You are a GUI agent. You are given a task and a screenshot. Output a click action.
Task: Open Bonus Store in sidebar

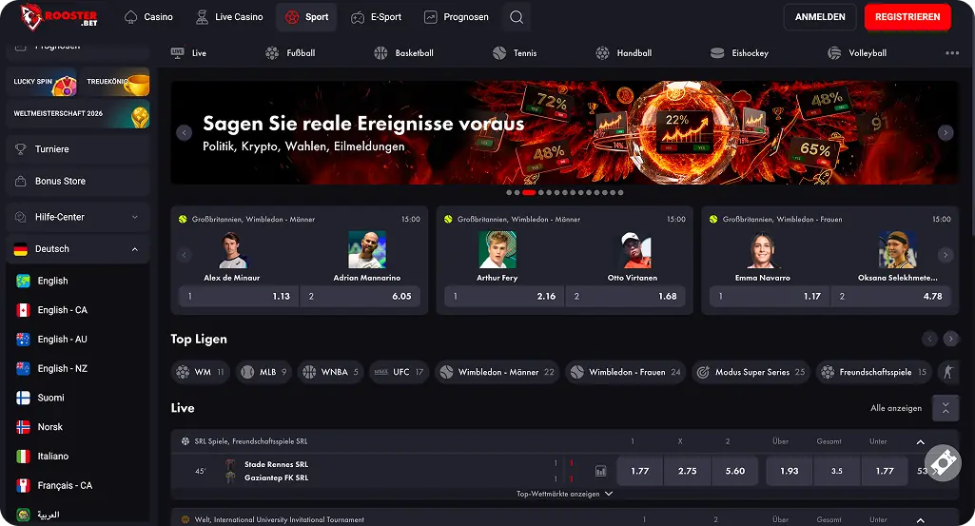click(x=78, y=182)
